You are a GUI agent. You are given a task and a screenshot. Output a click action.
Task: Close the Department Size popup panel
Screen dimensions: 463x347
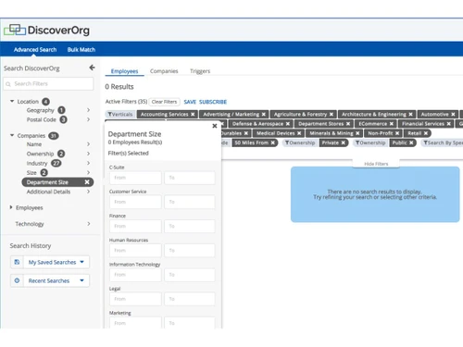pos(215,126)
